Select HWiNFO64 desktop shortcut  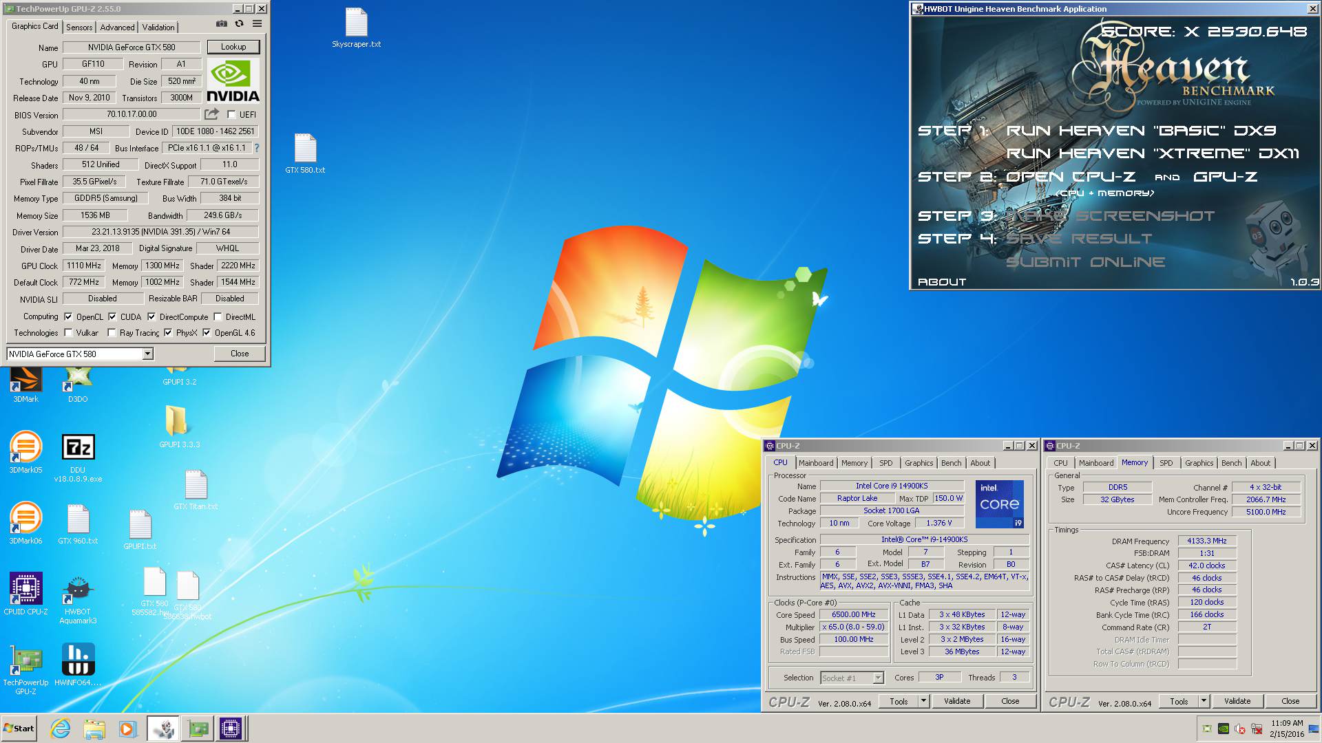click(78, 665)
